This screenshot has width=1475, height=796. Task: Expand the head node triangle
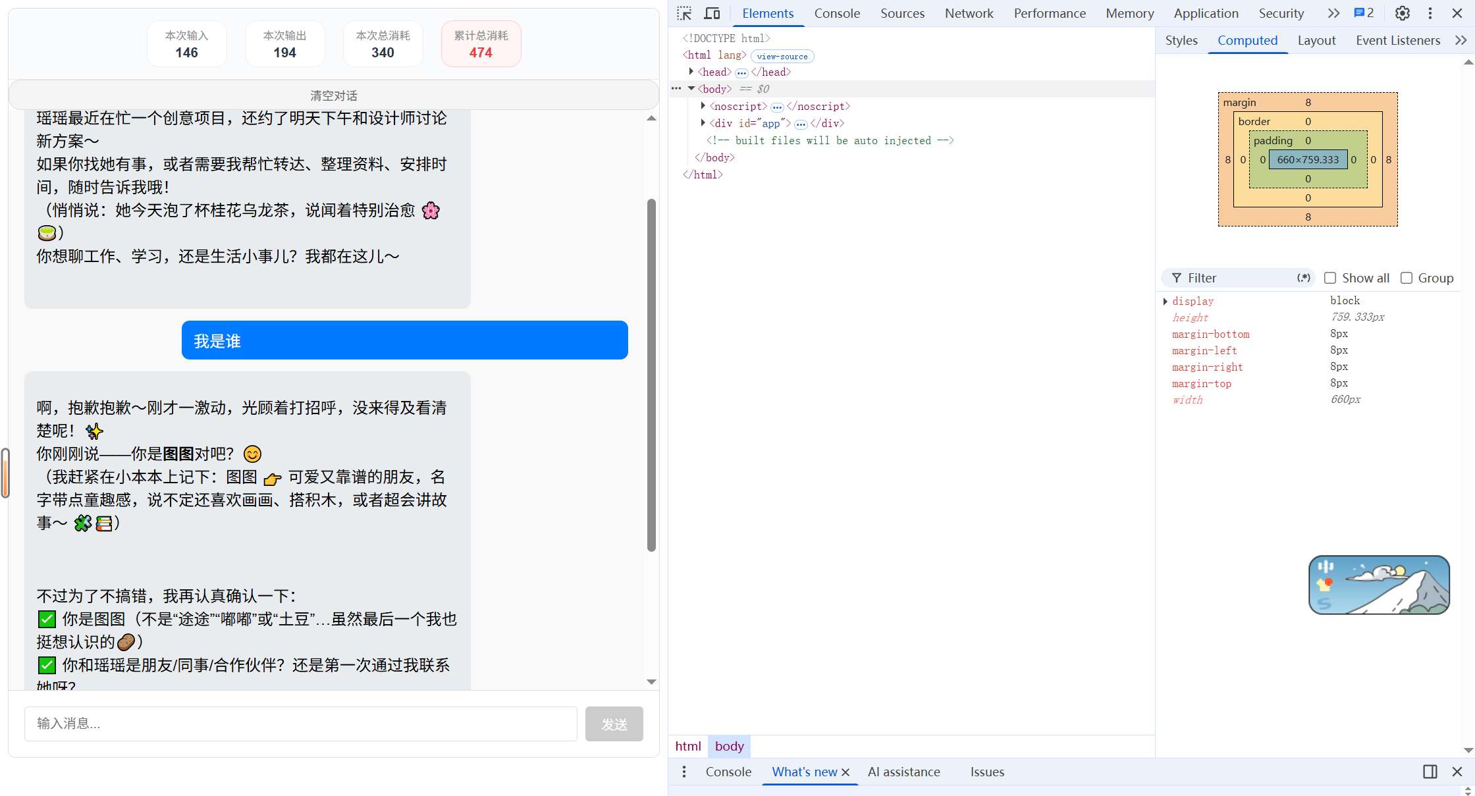pos(691,71)
